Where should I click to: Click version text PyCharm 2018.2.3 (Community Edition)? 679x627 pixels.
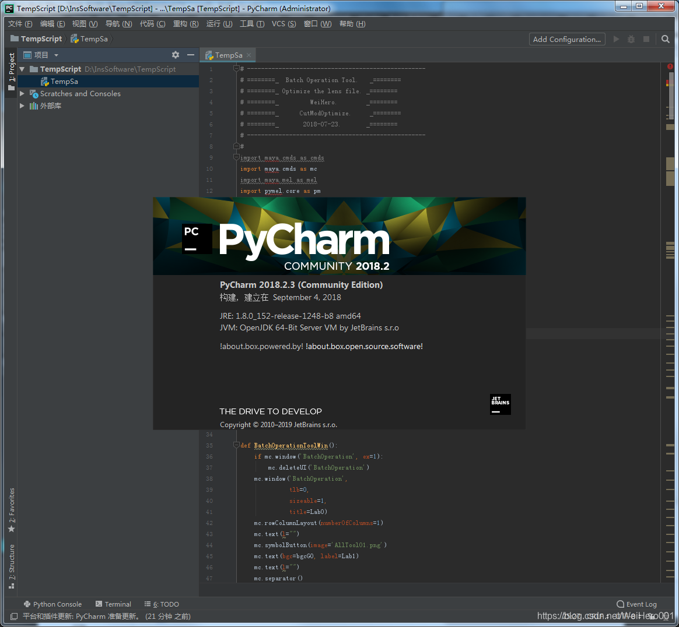[x=302, y=285]
